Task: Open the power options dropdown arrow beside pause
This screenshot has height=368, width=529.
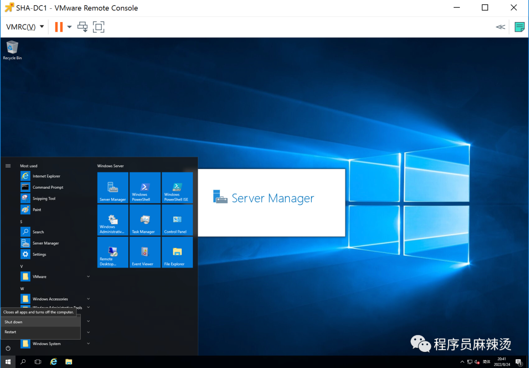Action: 70,26
